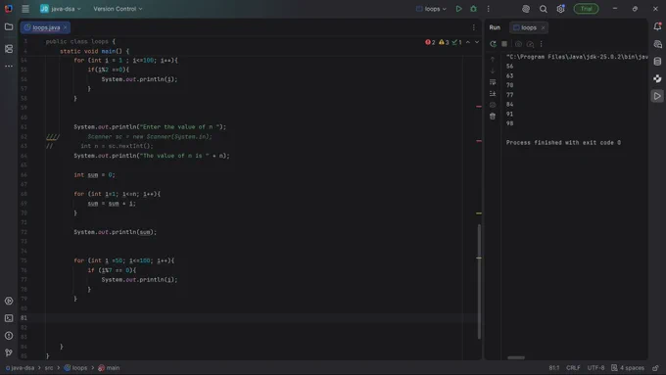This screenshot has width=666, height=375.
Task: Open more run actions menu
Action: tap(488, 9)
